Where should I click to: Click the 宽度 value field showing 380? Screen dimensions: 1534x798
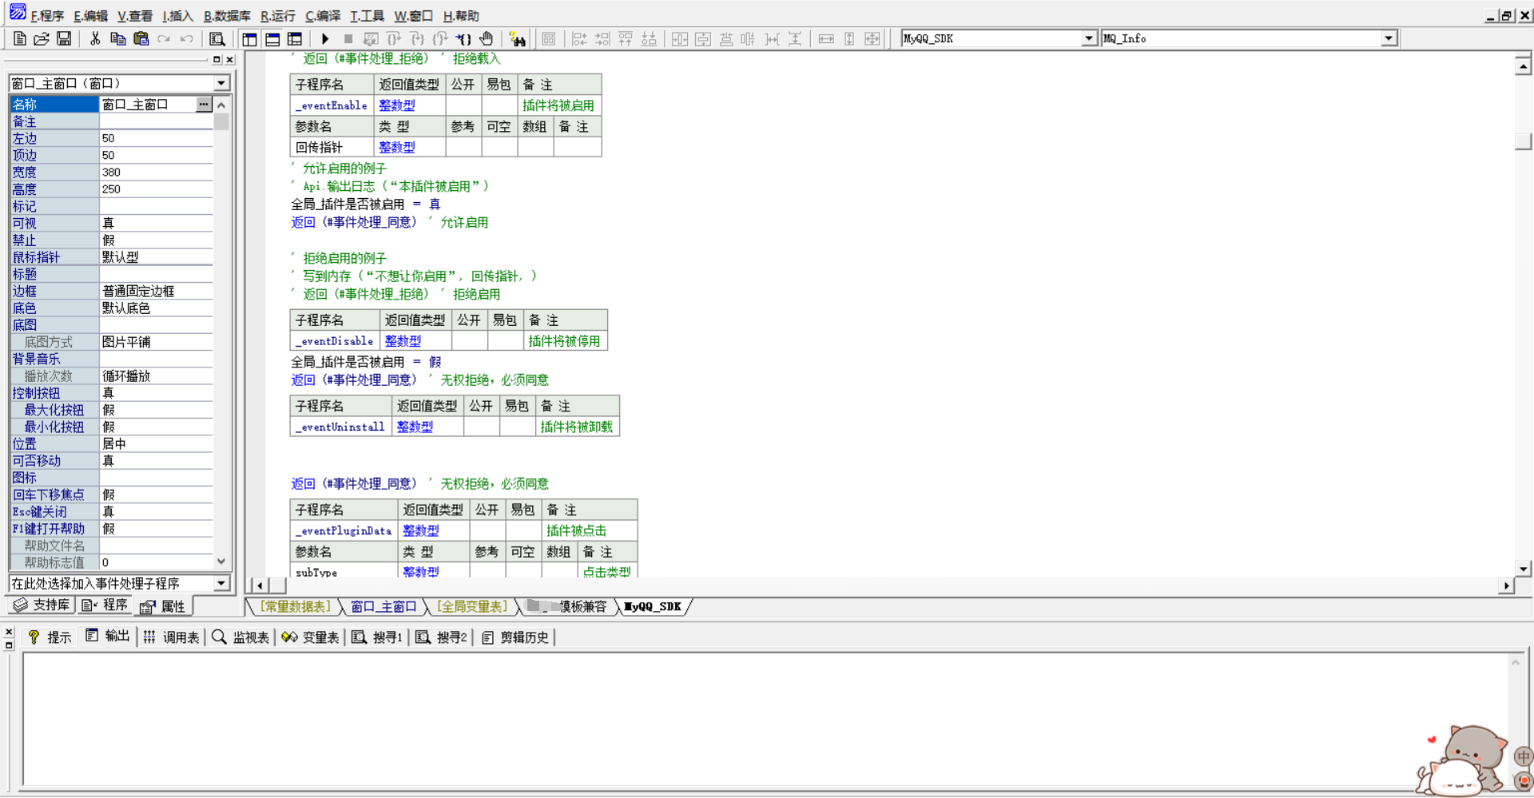point(156,173)
